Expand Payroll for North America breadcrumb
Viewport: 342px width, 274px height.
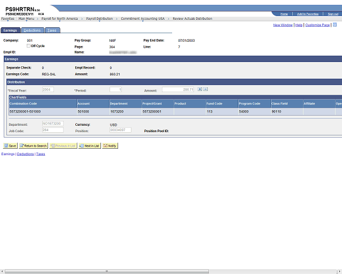(x=59, y=19)
